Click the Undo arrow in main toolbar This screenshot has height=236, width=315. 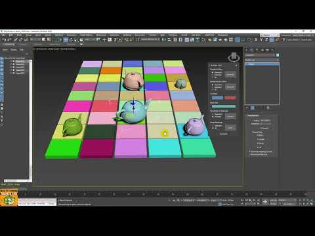click(4, 40)
